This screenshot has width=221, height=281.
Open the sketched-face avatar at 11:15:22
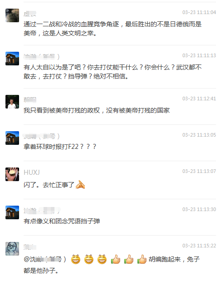coord(12,249)
